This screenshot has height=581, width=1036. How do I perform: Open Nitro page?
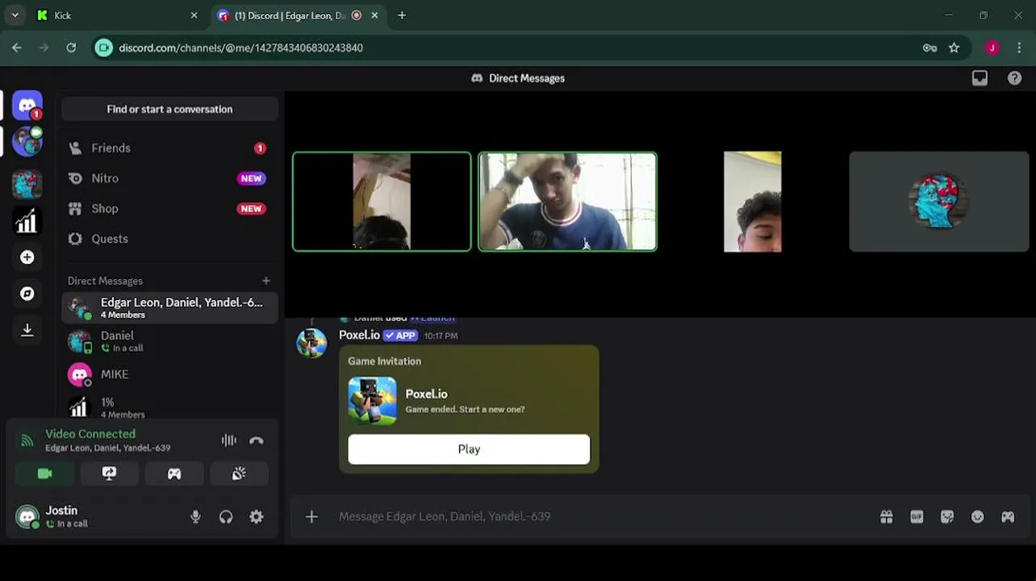[169, 178]
